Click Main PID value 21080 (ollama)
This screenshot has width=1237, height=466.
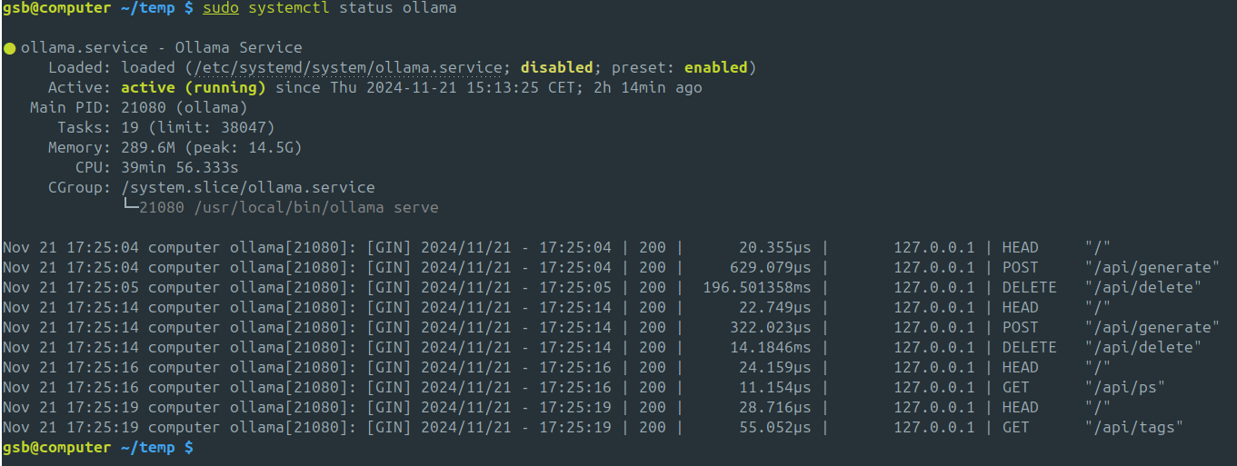coord(184,108)
